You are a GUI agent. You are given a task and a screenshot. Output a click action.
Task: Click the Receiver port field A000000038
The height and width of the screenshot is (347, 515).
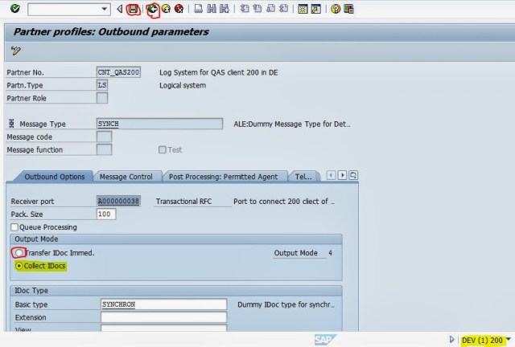click(118, 201)
